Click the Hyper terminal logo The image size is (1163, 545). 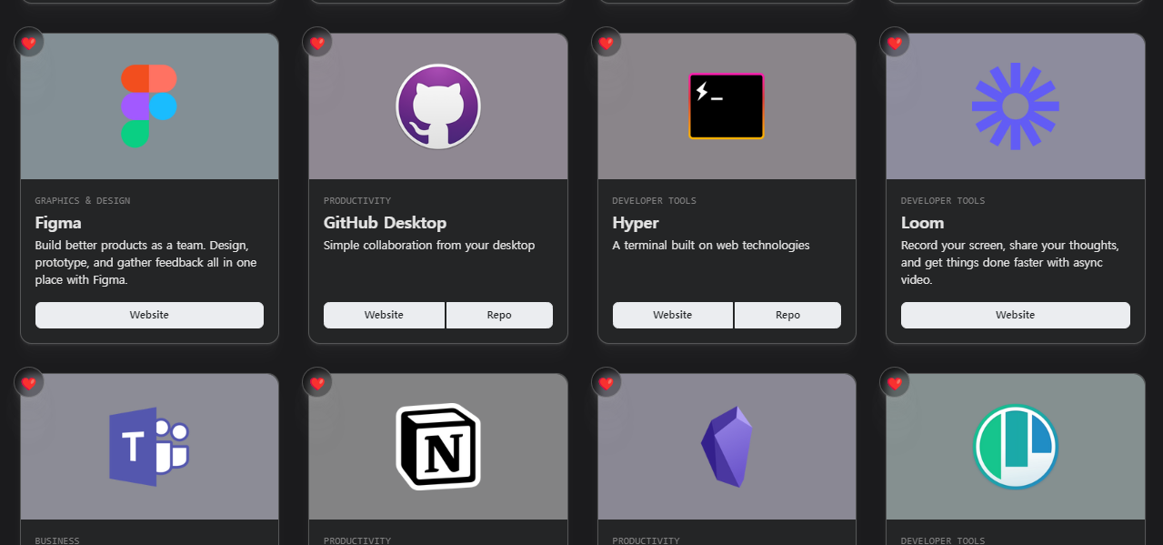pos(727,106)
